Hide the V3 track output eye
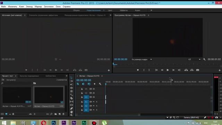Image resolution: width=222 pixels, height=125 pixels. [94, 89]
